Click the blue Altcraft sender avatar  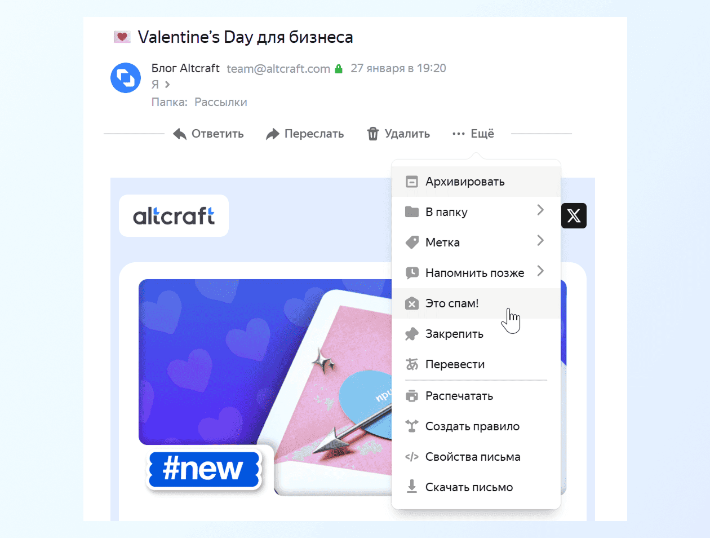[x=126, y=78]
